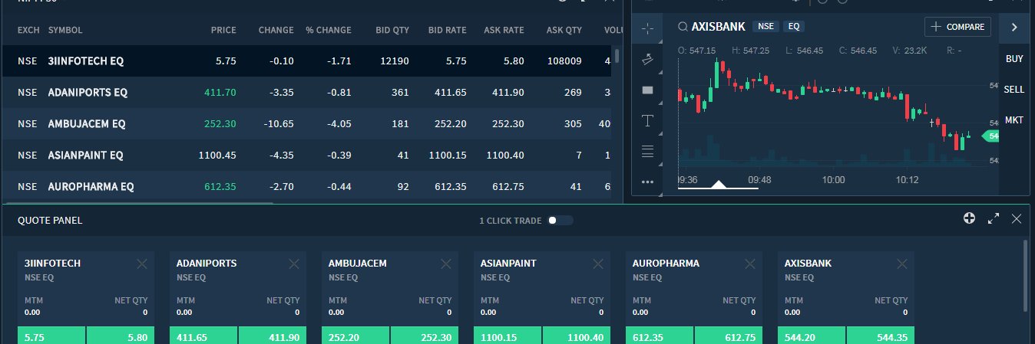Click the green current price tag on chart

990,136
